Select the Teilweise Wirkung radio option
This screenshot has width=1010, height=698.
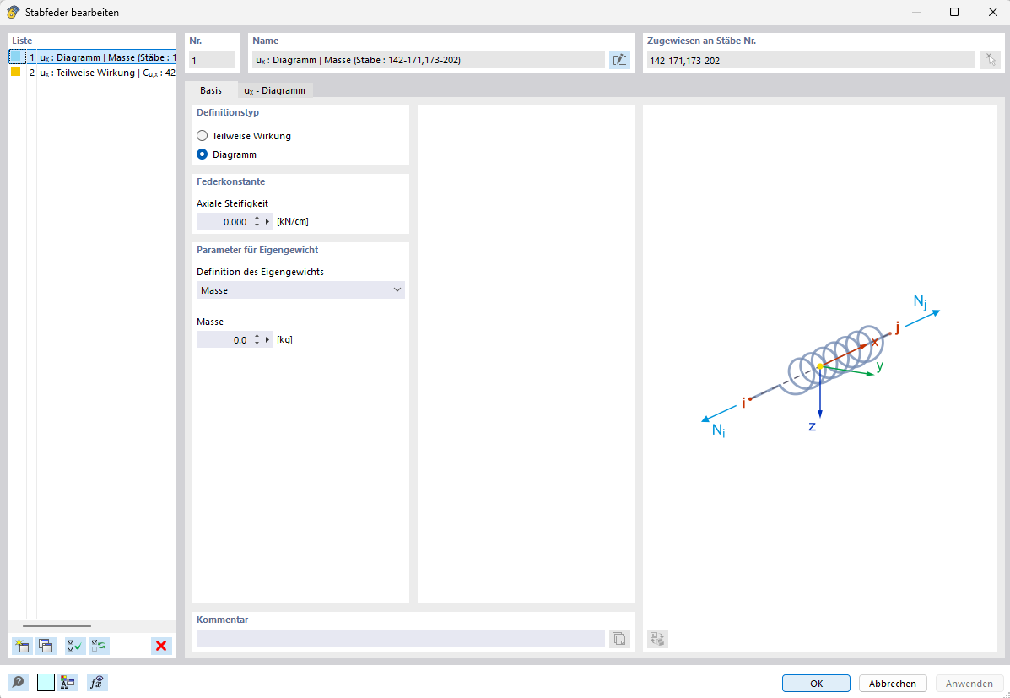(x=202, y=136)
